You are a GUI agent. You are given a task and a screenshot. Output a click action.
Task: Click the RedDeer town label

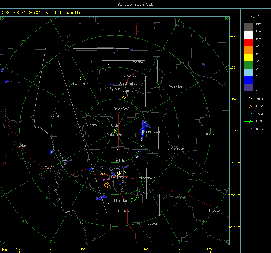[x=128, y=91]
